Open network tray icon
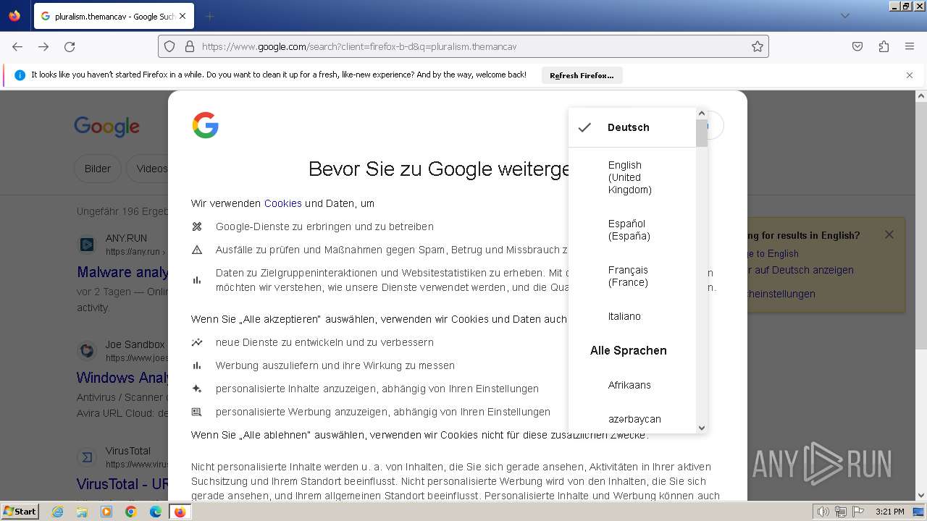 (841, 512)
